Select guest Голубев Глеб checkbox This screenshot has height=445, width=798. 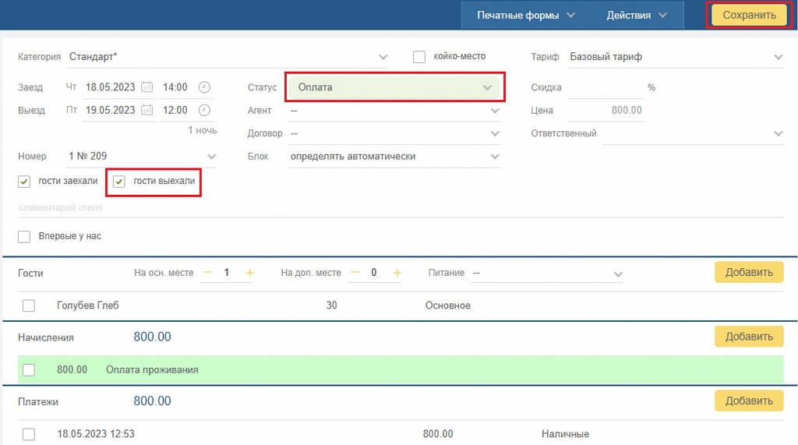coord(29,305)
